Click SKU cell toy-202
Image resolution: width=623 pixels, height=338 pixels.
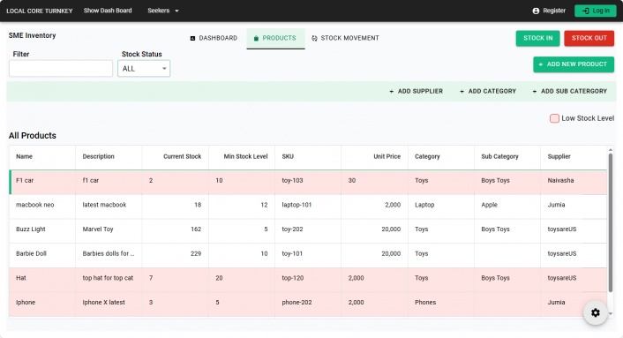[308, 229]
